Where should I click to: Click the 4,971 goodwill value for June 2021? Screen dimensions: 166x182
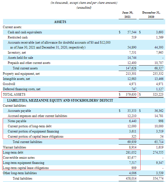[x=133, y=84]
